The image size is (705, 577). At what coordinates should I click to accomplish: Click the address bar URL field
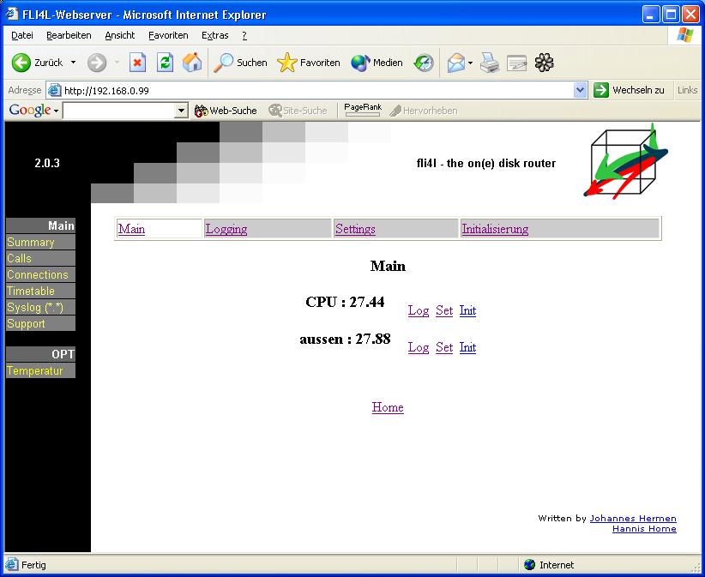(x=317, y=90)
